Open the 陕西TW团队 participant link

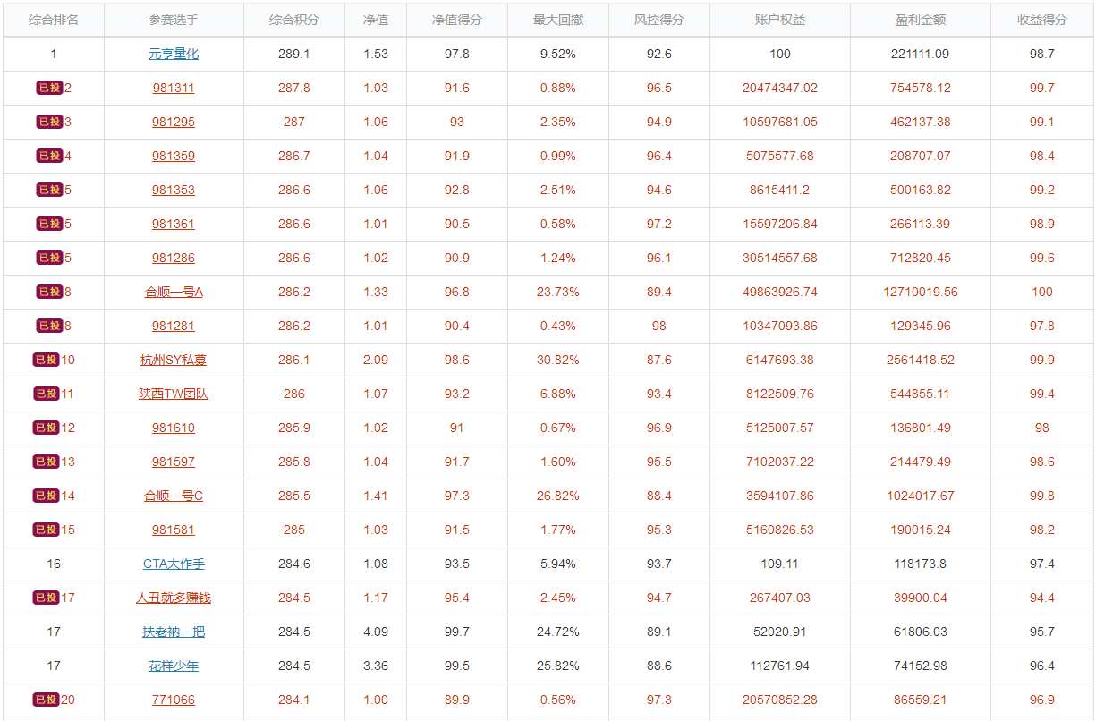tap(174, 394)
